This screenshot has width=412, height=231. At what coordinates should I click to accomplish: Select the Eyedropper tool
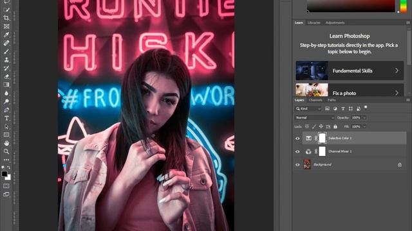6,35
